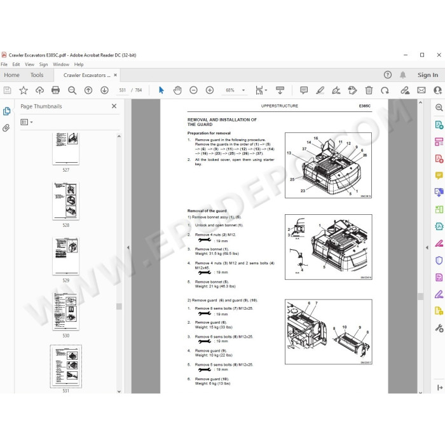Open Protect shield tool in right pane
The height and width of the screenshot is (445, 445).
(x=439, y=260)
